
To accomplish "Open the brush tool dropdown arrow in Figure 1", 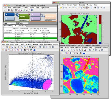I will pyautogui.click(x=89, y=8).
